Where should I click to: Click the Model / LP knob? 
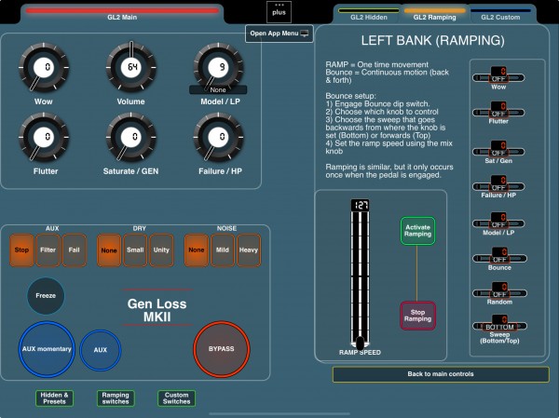[219, 67]
